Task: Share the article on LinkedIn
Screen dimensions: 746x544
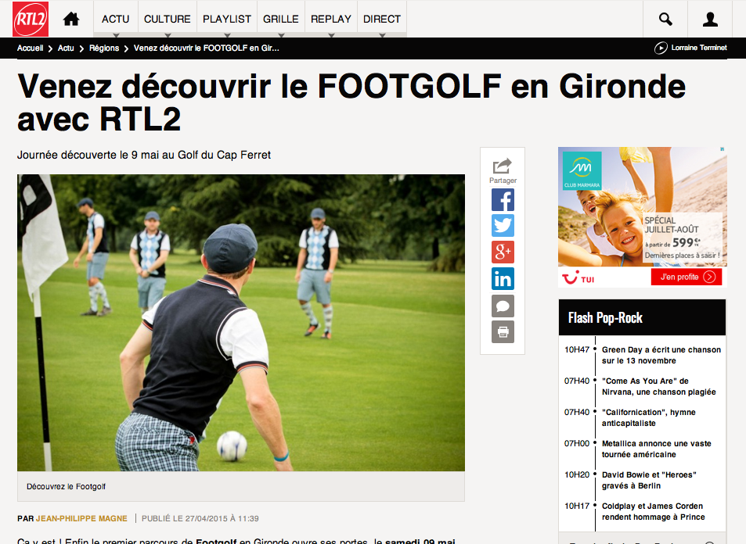Action: pos(503,278)
